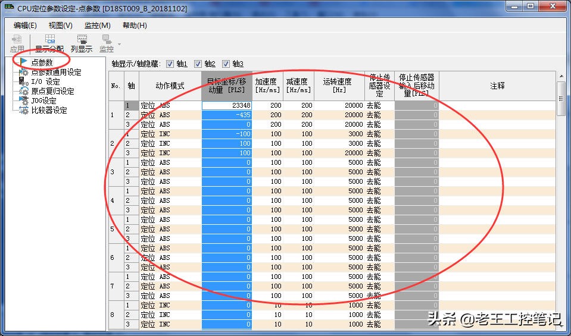571x336 pixels.
Task: Select JOG设定 in the tree
Action: point(43,101)
